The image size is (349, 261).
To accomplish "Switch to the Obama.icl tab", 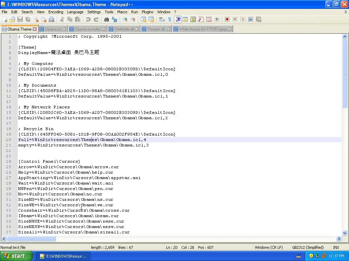I will 53,29.
